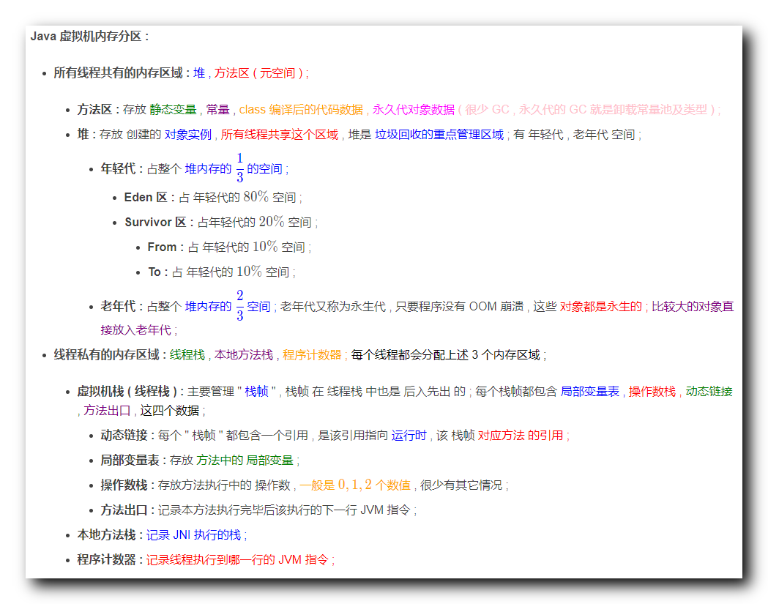Click the green text '动态链接'
This screenshot has height=604, width=768.
tap(709, 392)
